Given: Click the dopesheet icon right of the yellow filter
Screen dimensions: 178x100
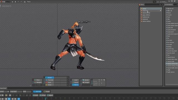Looking at the screenshot, I should [x=10, y=95].
